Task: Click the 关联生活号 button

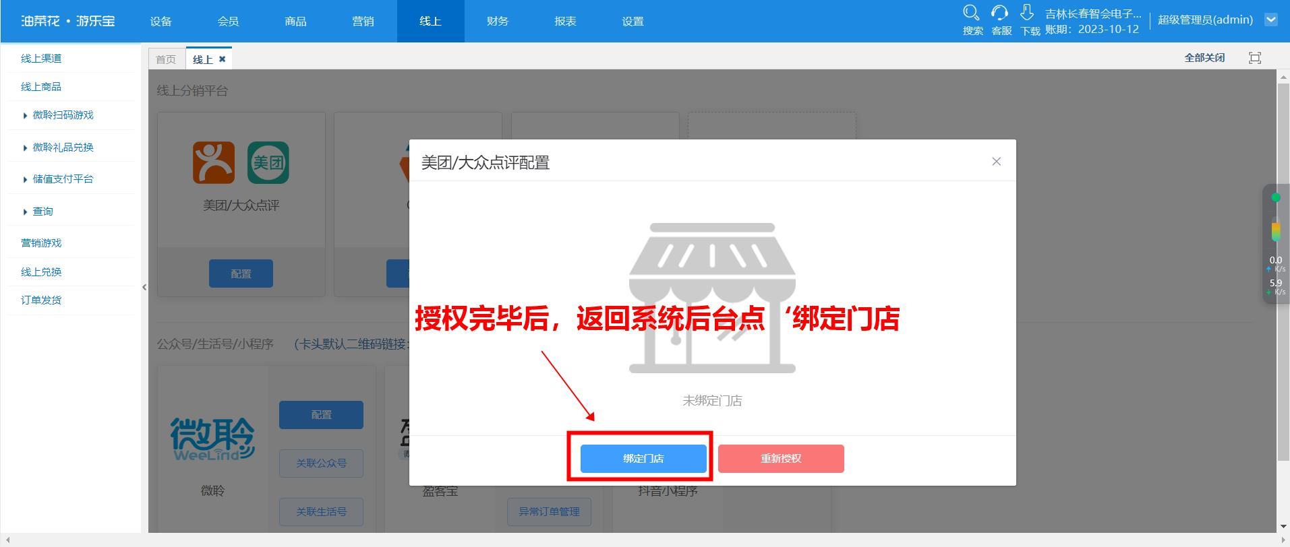Action: click(x=321, y=512)
